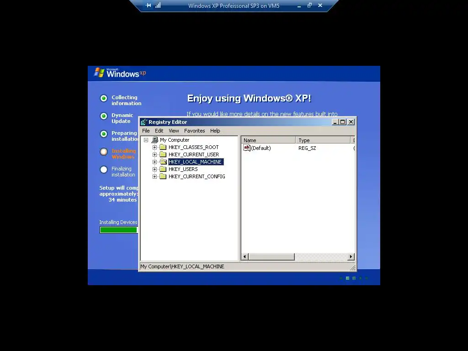Click the Enjoy using Windows XP! heading
This screenshot has width=468, height=351.
(249, 98)
